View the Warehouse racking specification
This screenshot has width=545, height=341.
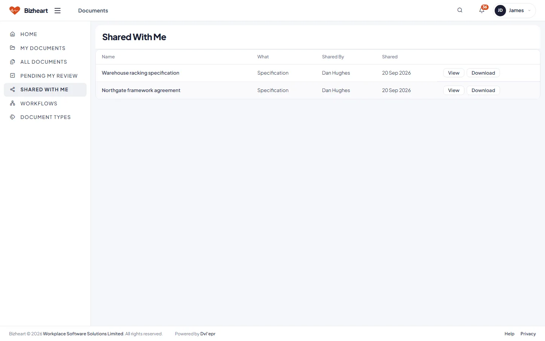coord(453,73)
